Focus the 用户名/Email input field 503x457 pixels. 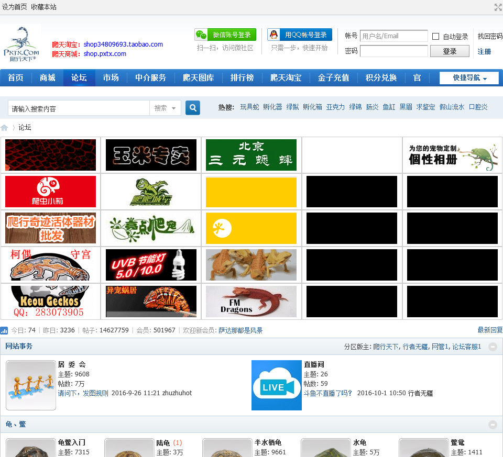tap(394, 36)
